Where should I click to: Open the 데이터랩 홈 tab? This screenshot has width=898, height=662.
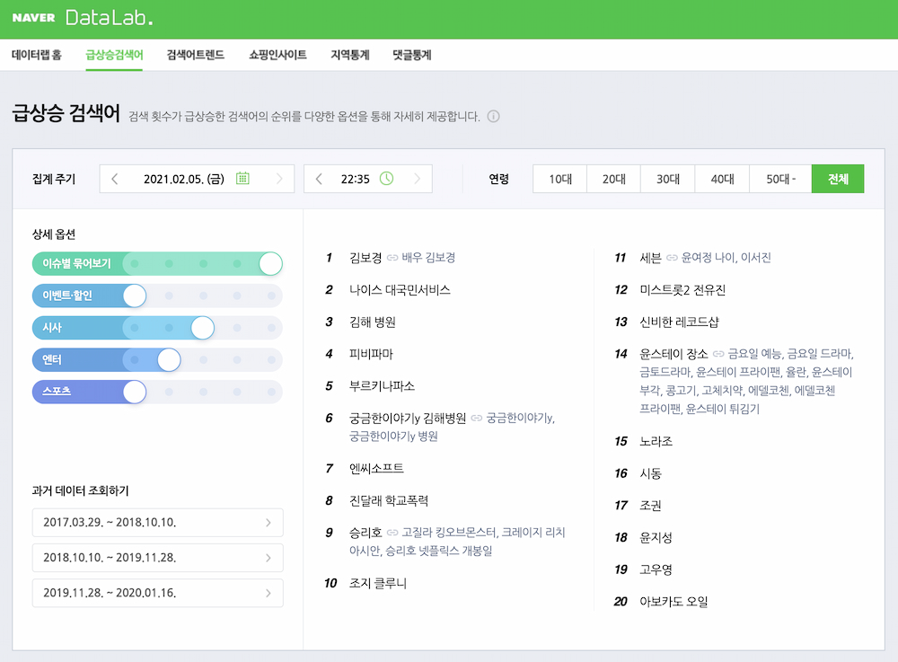tap(37, 55)
